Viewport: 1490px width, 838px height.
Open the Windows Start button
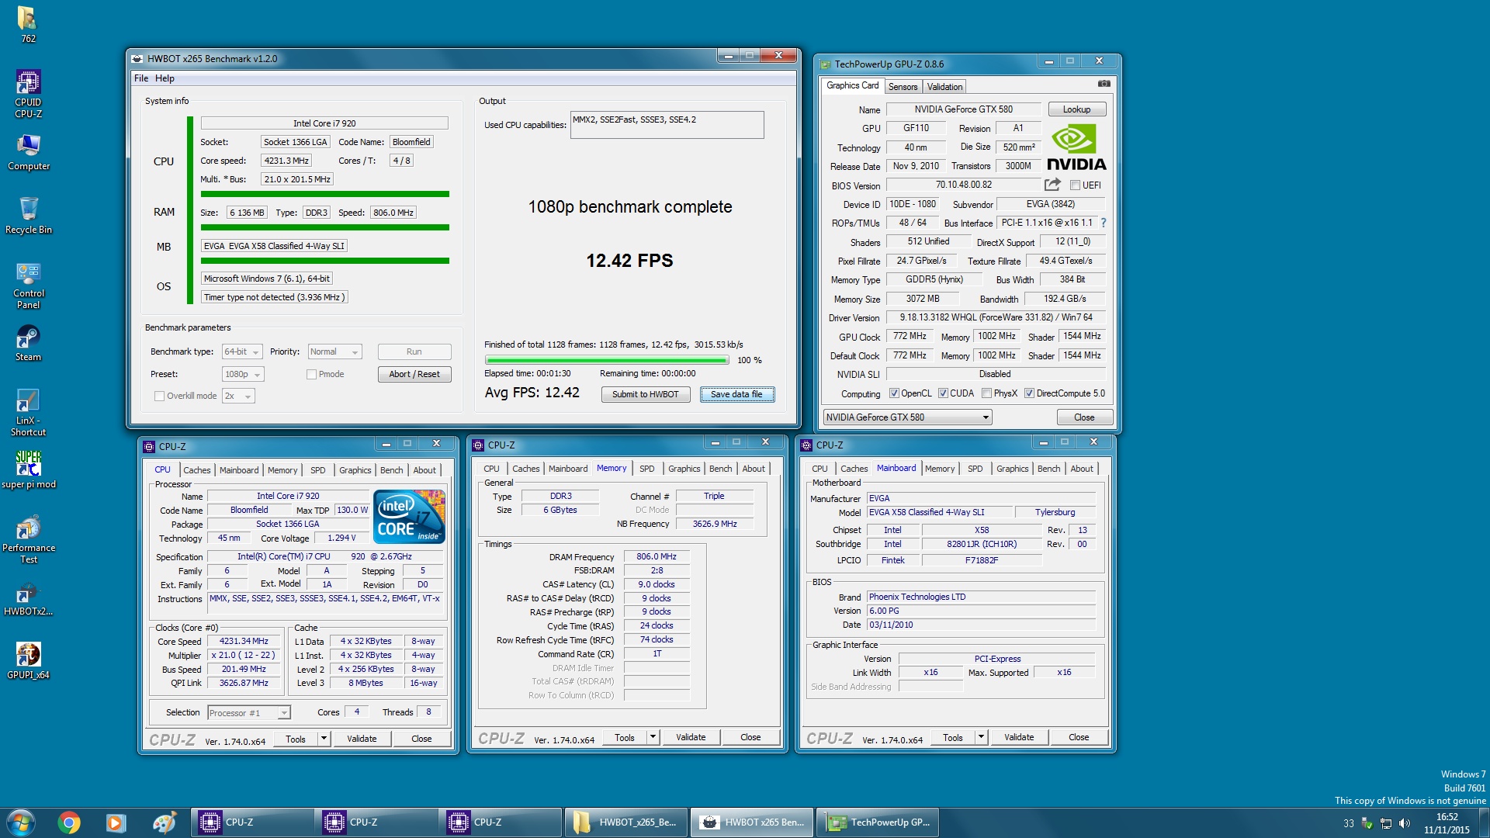[x=20, y=822]
